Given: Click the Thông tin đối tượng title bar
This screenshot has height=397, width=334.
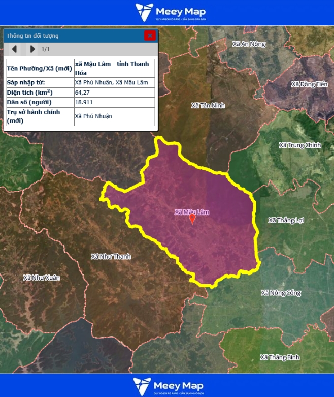Looking at the screenshot, I should pos(71,36).
